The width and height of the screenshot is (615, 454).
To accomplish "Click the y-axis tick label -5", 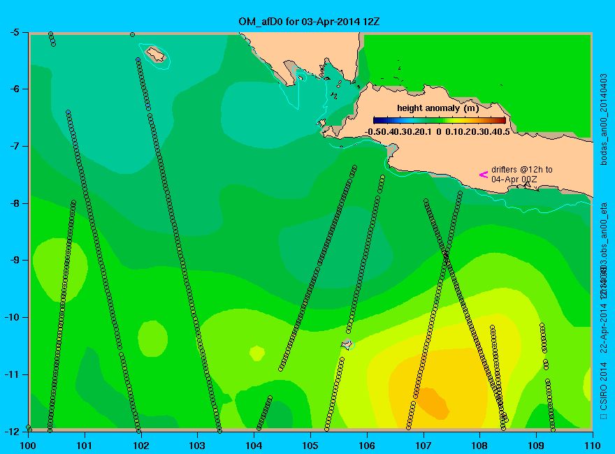I will (14, 32).
